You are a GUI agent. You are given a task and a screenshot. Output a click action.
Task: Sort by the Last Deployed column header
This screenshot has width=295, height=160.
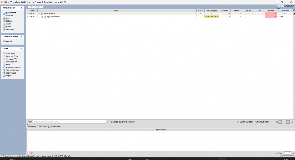(212, 11)
